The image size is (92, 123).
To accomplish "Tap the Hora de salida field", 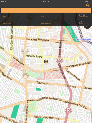I will [7, 24].
